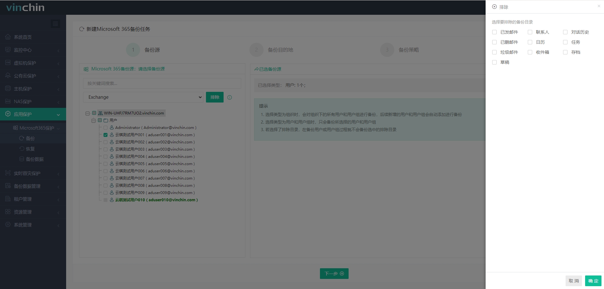Screen dimensions: 604x289
Task: Check the 对话历史 exclusion checkbox
Action: coord(565,32)
